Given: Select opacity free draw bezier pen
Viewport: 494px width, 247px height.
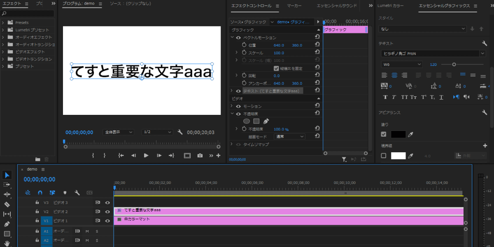Looking at the screenshot, I should tap(266, 121).
